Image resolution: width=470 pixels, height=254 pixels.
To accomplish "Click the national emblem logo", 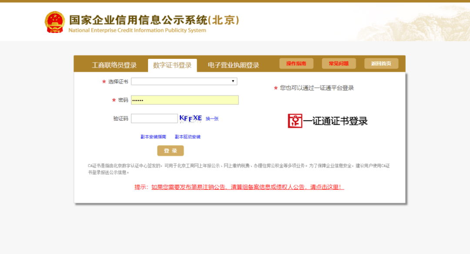I will [54, 22].
